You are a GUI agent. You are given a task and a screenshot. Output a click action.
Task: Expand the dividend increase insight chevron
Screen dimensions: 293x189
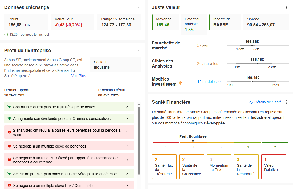[x=127, y=118]
